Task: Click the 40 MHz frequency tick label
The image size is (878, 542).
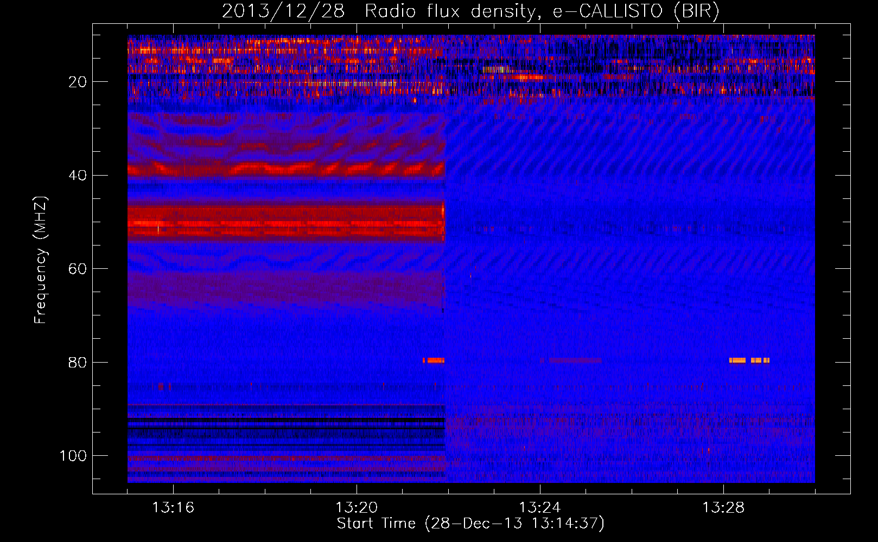Action: [x=78, y=176]
